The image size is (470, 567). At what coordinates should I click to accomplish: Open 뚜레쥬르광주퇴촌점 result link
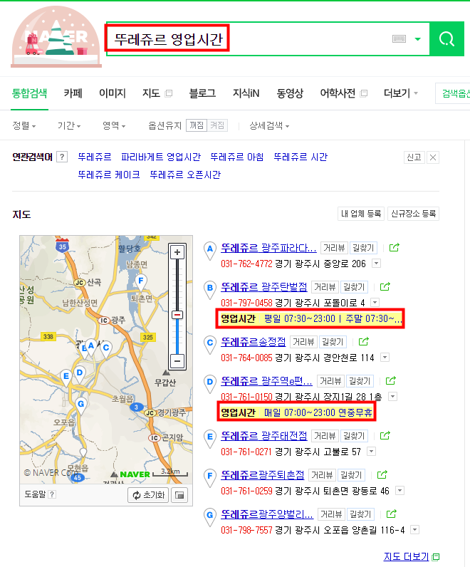[x=263, y=475]
